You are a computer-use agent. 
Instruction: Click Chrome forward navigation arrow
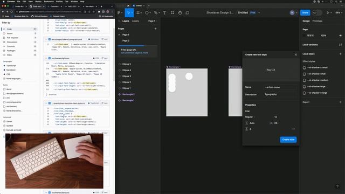(x=7, y=12)
